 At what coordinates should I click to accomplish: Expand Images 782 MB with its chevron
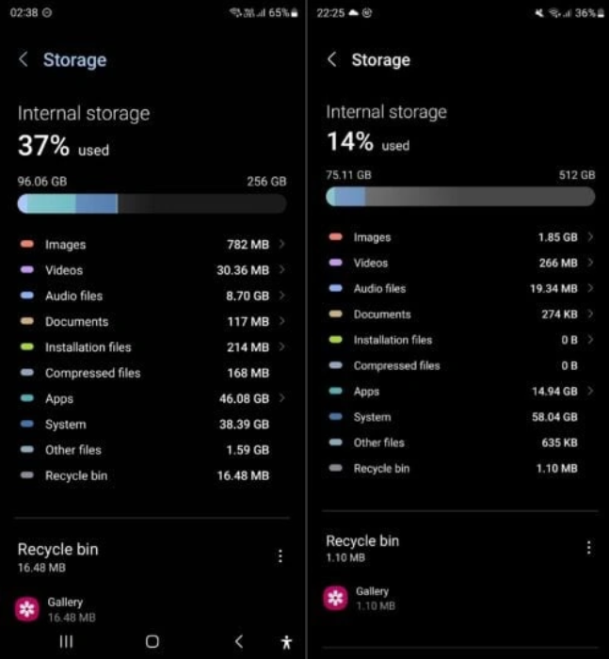click(x=282, y=244)
